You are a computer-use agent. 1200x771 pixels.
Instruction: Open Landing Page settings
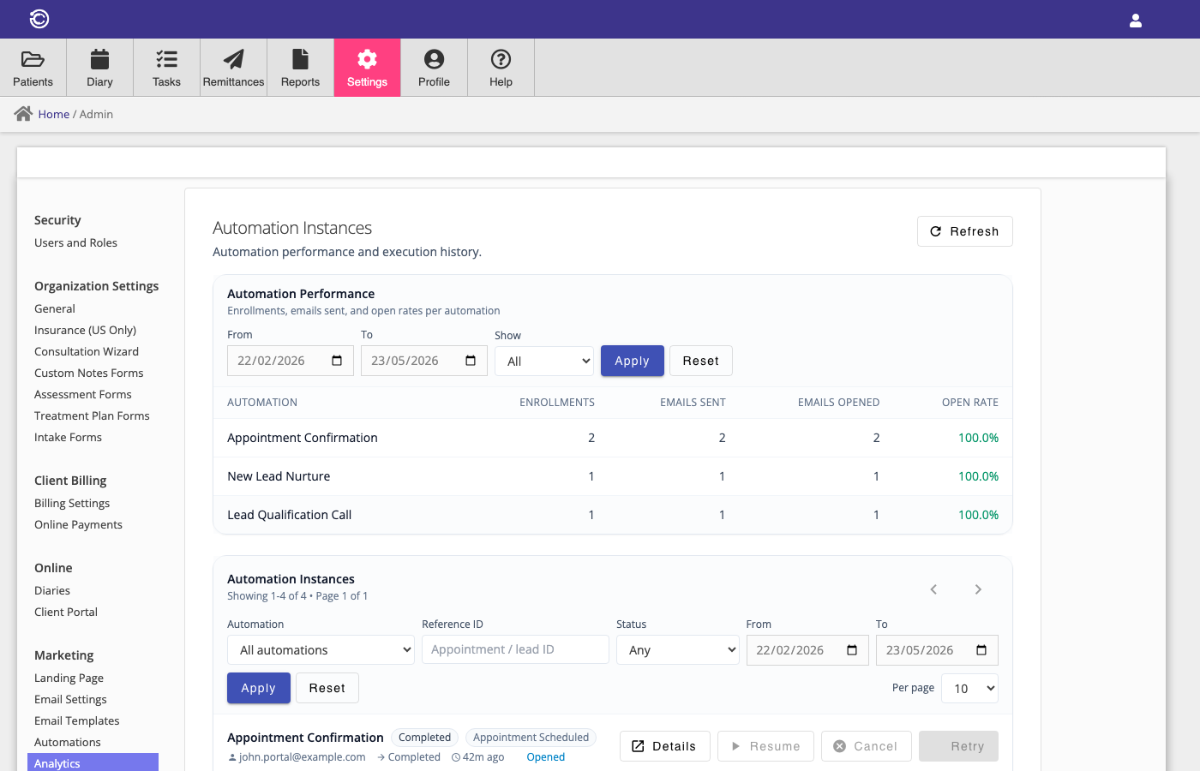tap(69, 678)
